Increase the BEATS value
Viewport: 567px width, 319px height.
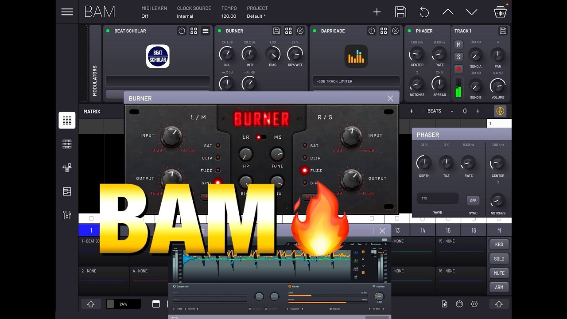[478, 111]
